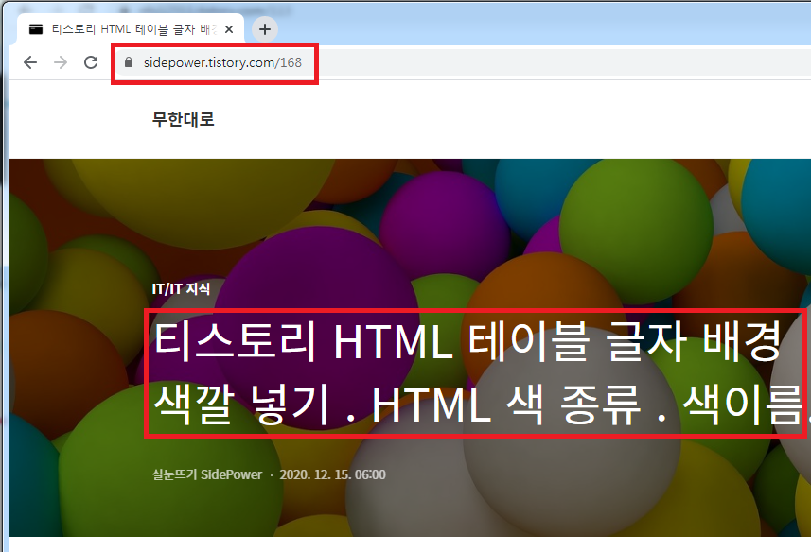811x552 pixels.
Task: Click the post date 2020. 12. 15. 06:00
Action: (332, 474)
